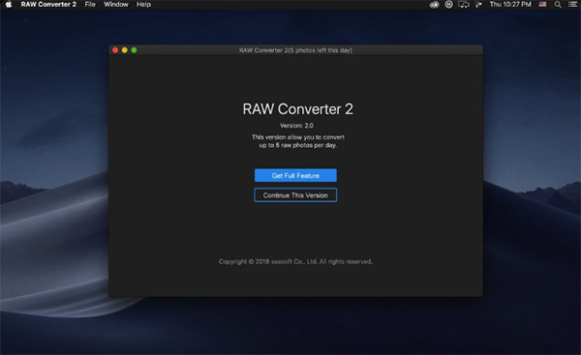581x355 pixels.
Task: Choose Continue This Version
Action: (x=295, y=195)
